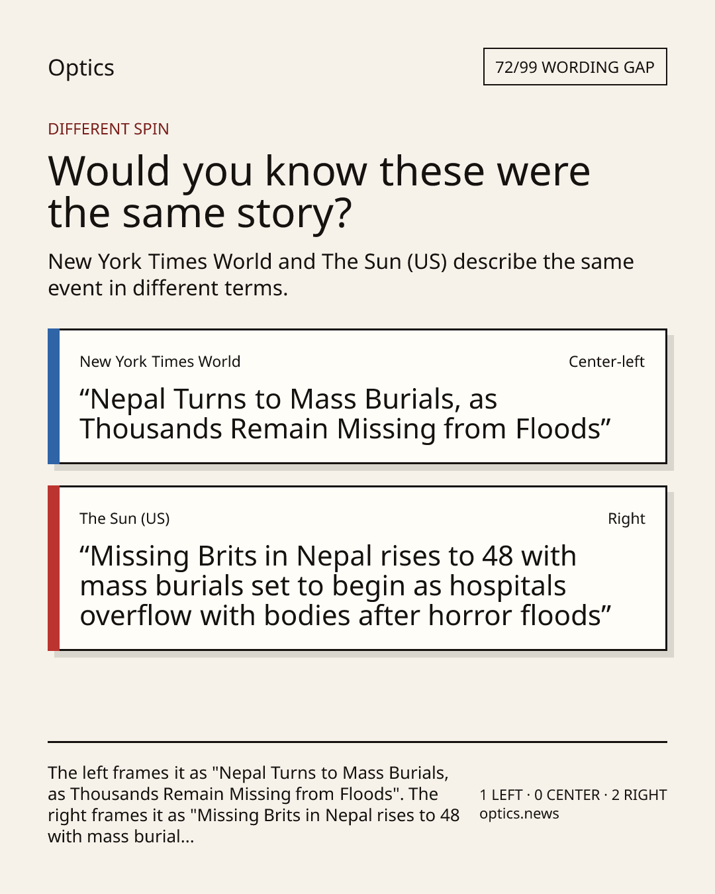Screen dimensions: 715x894
Task: Open the Nepal Turns to Mass Burials headline
Action: click(x=345, y=414)
